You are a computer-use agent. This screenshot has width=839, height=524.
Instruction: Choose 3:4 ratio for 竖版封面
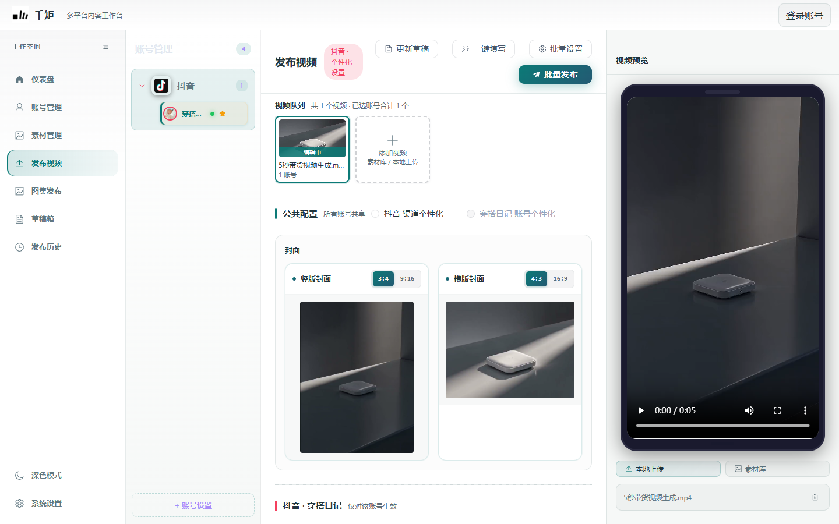click(x=383, y=279)
